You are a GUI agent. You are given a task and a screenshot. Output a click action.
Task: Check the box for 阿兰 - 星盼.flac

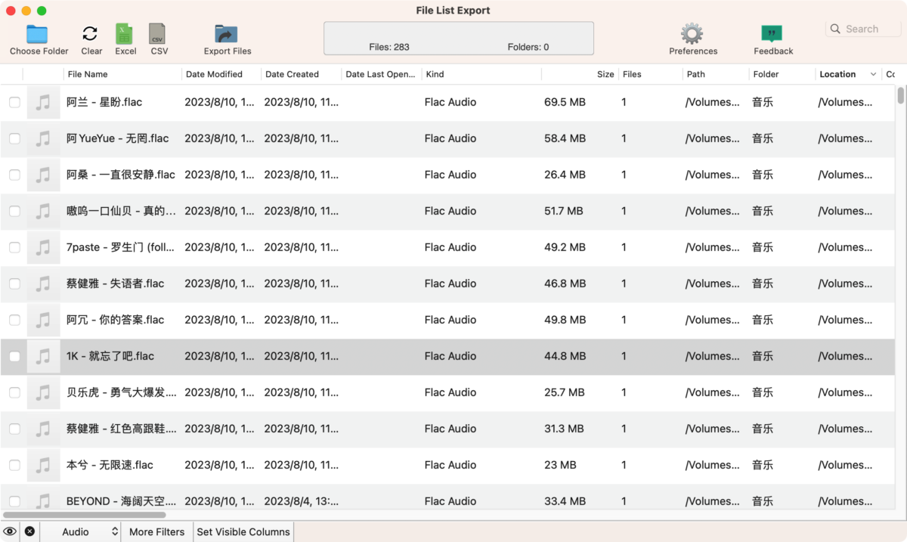14,102
